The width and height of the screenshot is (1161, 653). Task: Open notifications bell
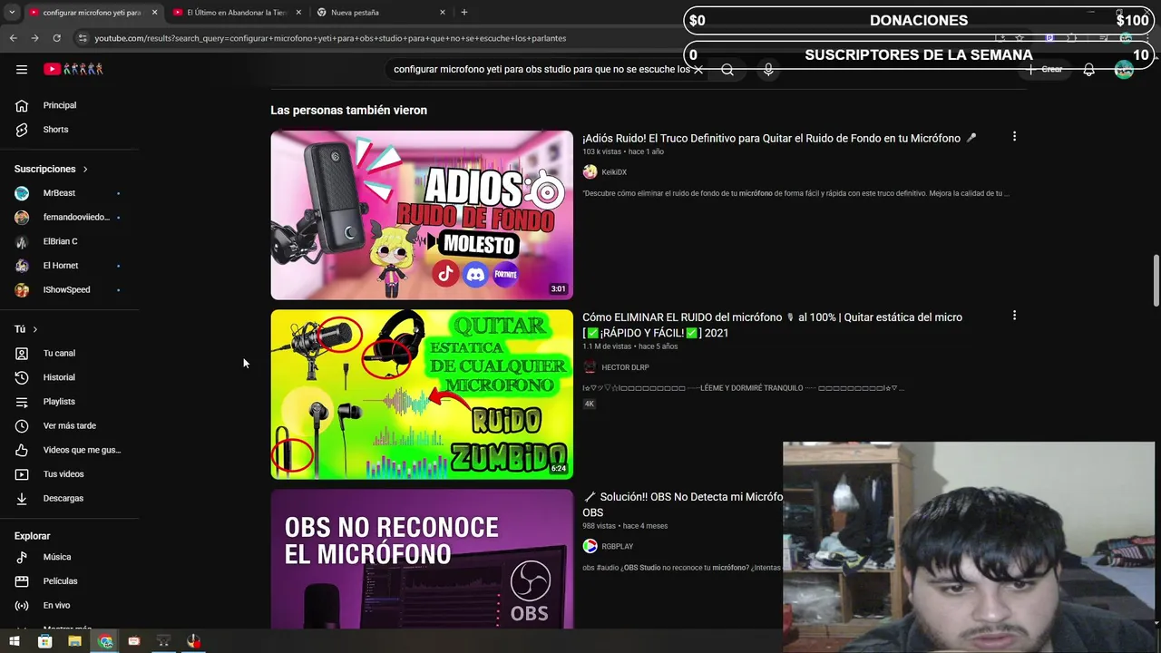point(1088,69)
